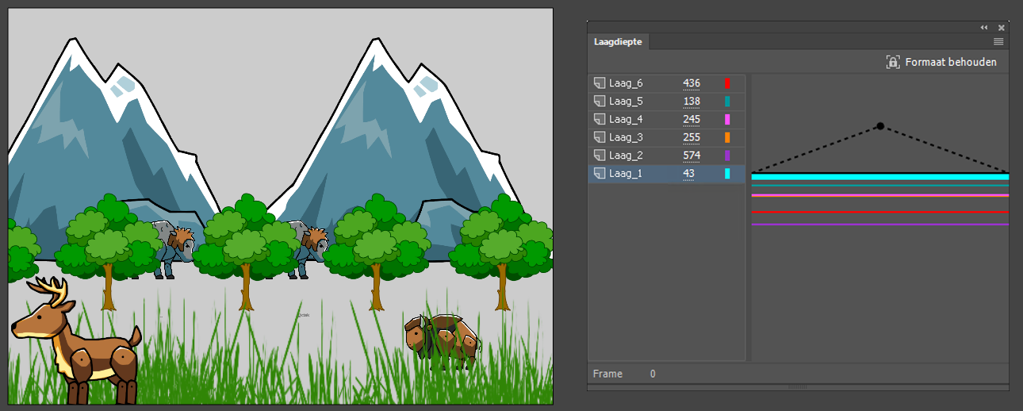Select the Laag_4 layer name
Viewport: 1023px width, 411px height.
pyautogui.click(x=626, y=119)
